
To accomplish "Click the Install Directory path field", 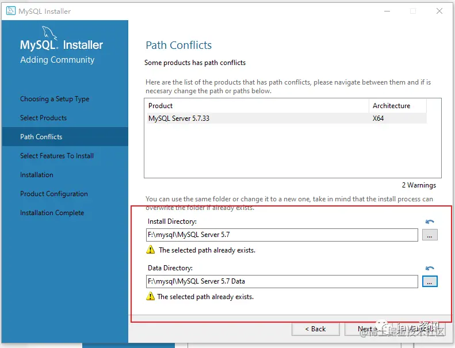I will (x=282, y=235).
